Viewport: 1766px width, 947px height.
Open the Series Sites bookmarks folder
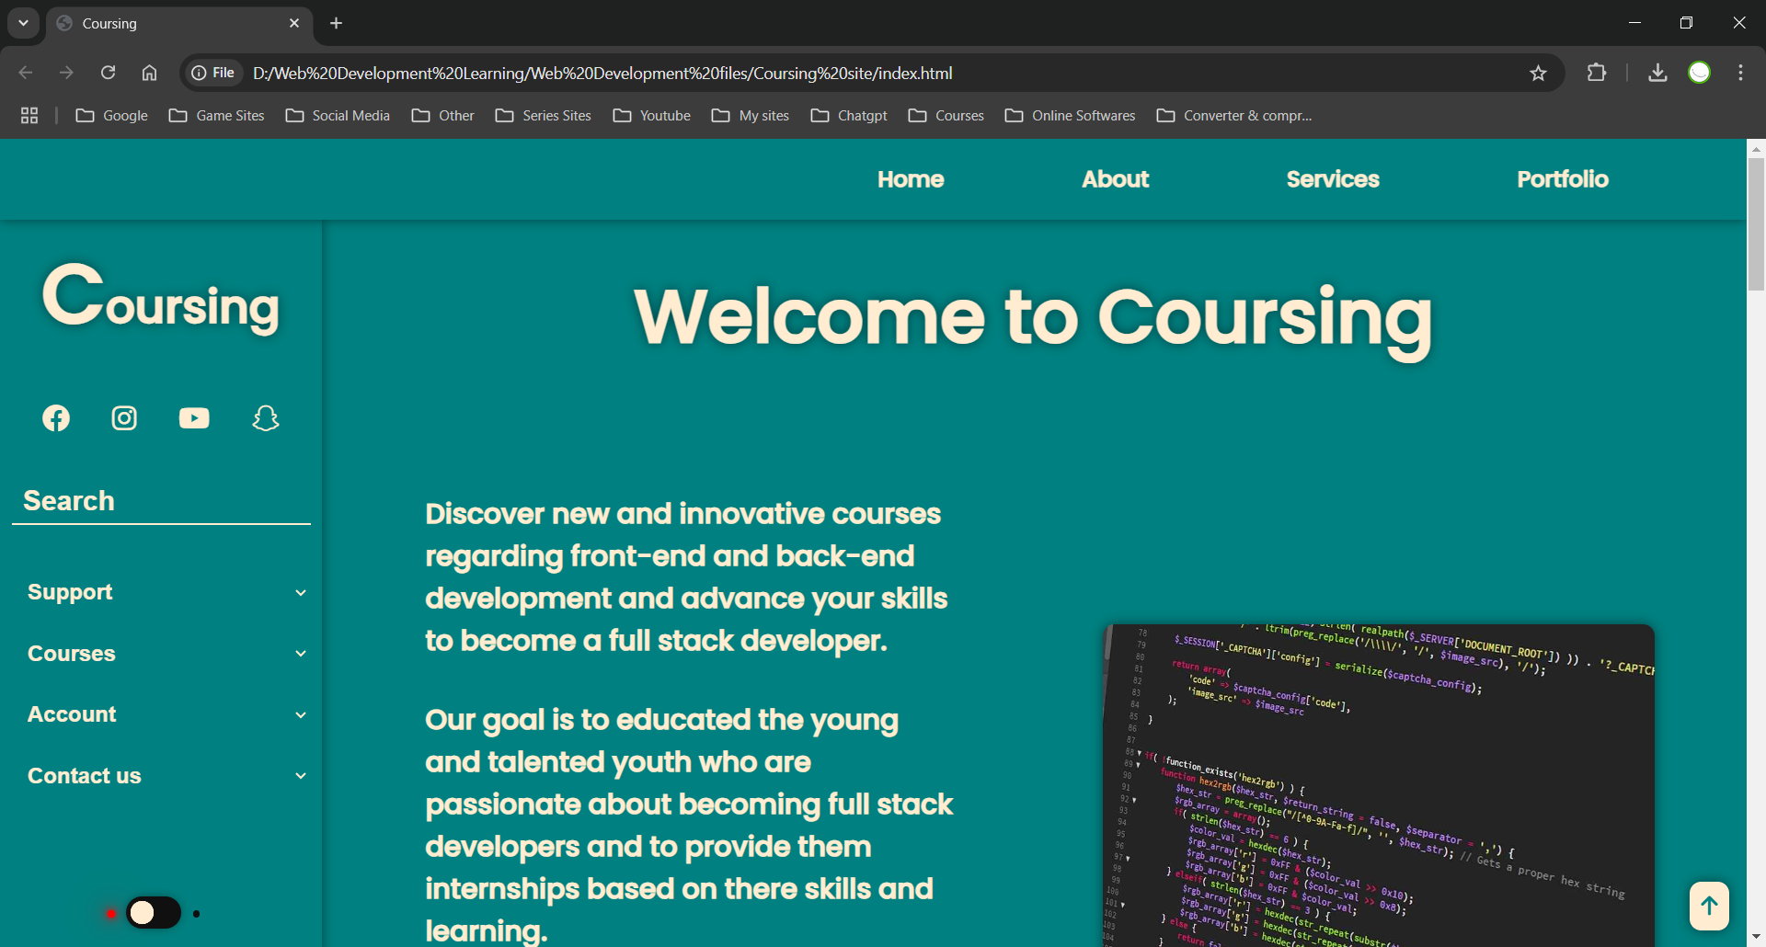coord(544,115)
